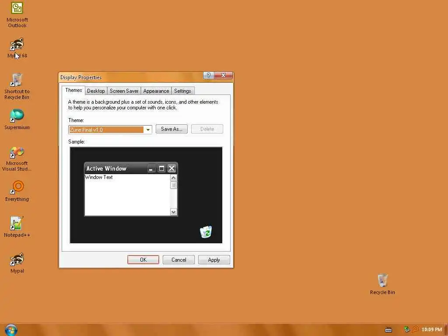Click the sample window scroll up arrow
448x336 pixels.
173,178
